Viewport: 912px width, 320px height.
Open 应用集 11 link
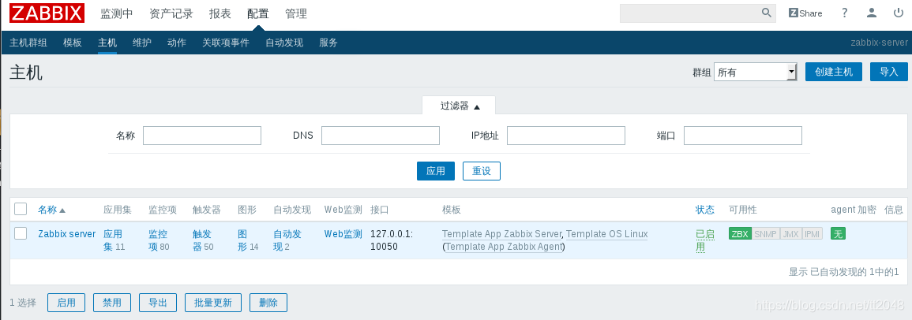pyautogui.click(x=114, y=240)
